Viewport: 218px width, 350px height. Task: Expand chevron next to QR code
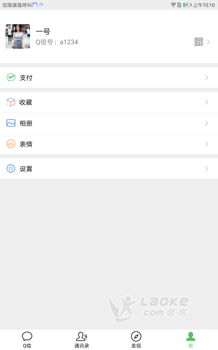(x=208, y=42)
